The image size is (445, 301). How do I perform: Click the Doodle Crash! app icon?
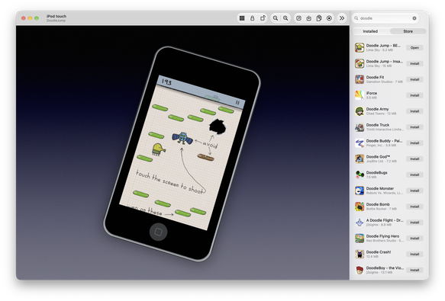point(360,254)
